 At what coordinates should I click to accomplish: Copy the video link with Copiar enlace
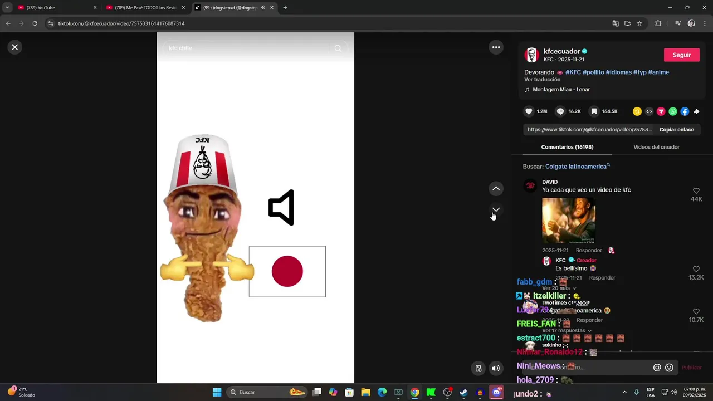tap(677, 130)
